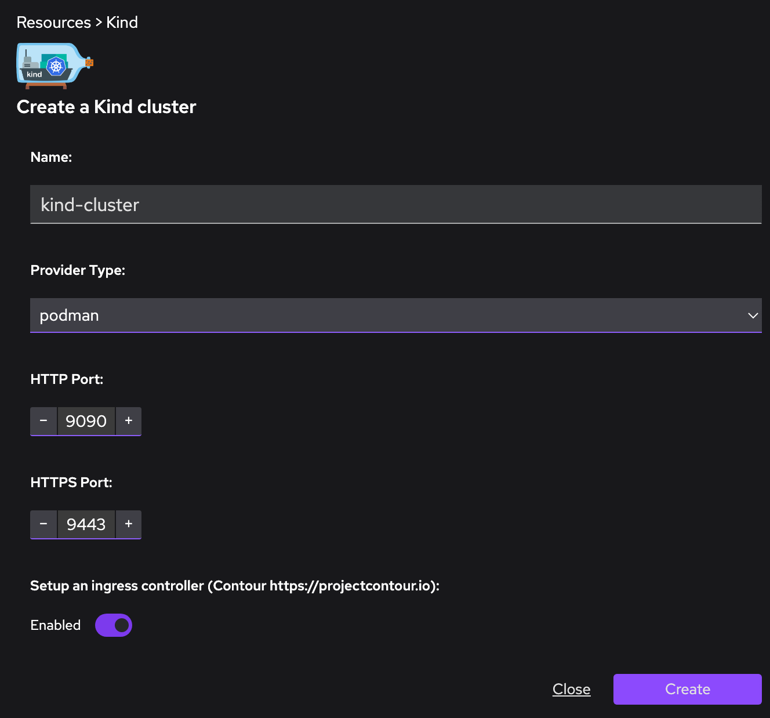Disable the Contour ingress controller toggle
This screenshot has width=770, height=718.
pyautogui.click(x=114, y=625)
